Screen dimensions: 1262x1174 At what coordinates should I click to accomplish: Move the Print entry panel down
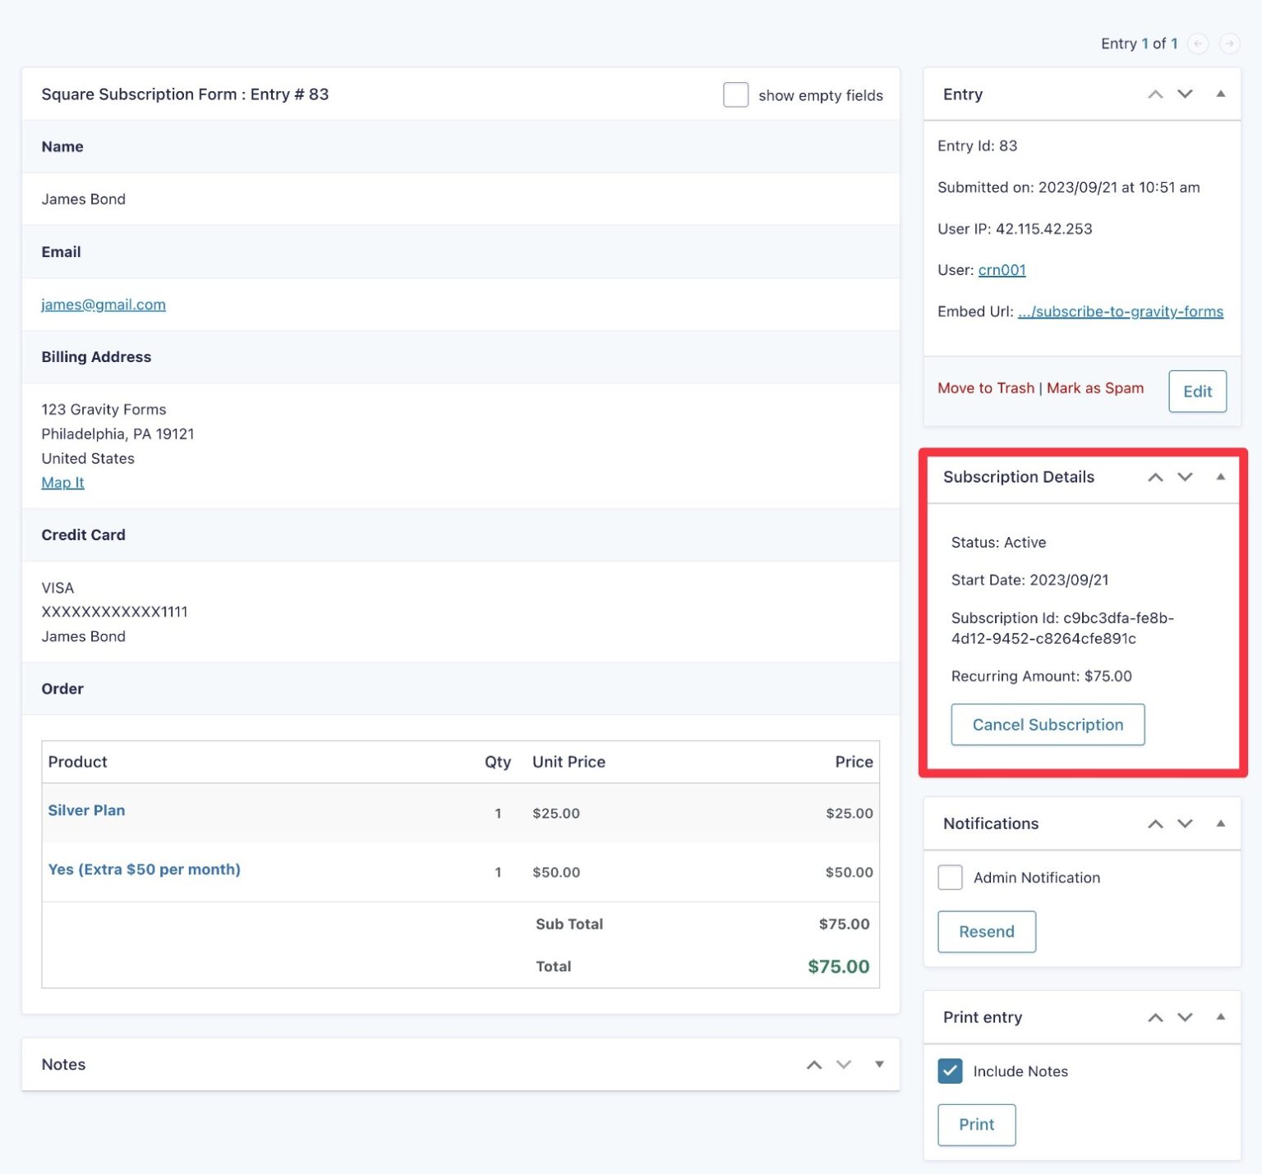[x=1185, y=1017]
